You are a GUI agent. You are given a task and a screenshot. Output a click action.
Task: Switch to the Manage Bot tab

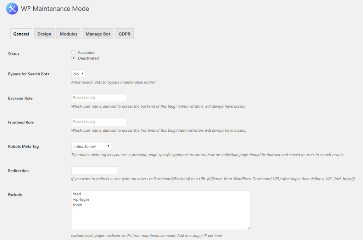coord(98,34)
